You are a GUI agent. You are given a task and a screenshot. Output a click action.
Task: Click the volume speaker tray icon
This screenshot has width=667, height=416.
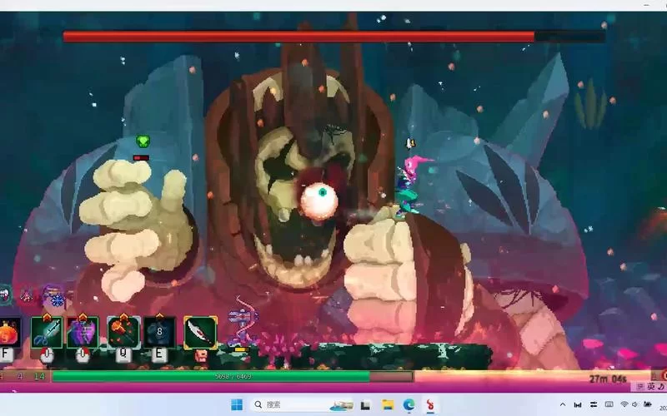634,404
